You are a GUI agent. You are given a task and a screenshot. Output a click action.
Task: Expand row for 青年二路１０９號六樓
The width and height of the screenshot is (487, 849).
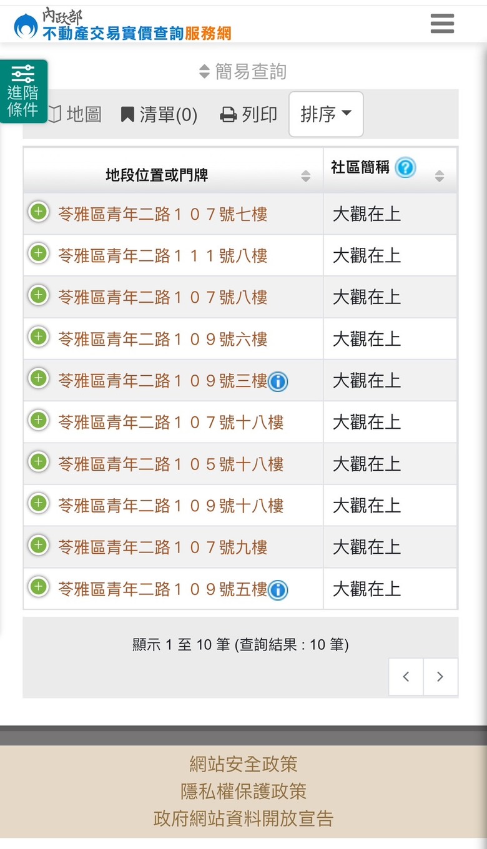tap(38, 337)
